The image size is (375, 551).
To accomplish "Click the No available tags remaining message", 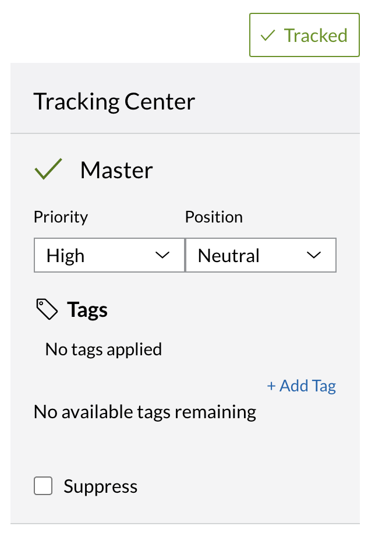I will point(144,412).
